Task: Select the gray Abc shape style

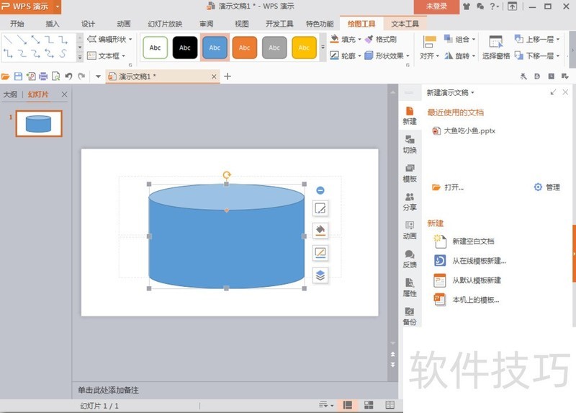Action: (x=274, y=48)
